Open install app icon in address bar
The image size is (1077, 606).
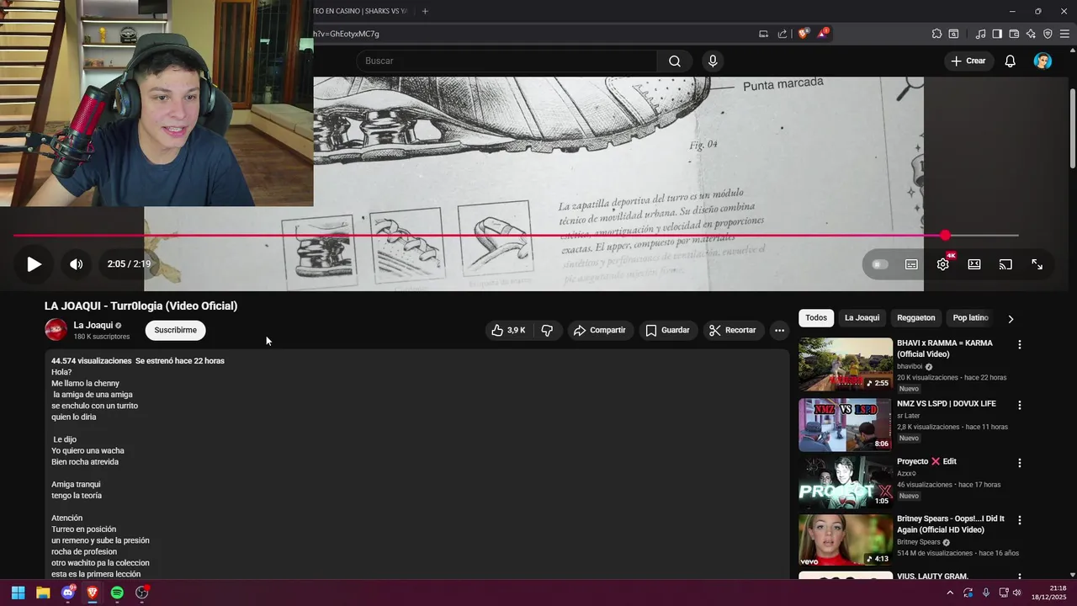pos(763,34)
